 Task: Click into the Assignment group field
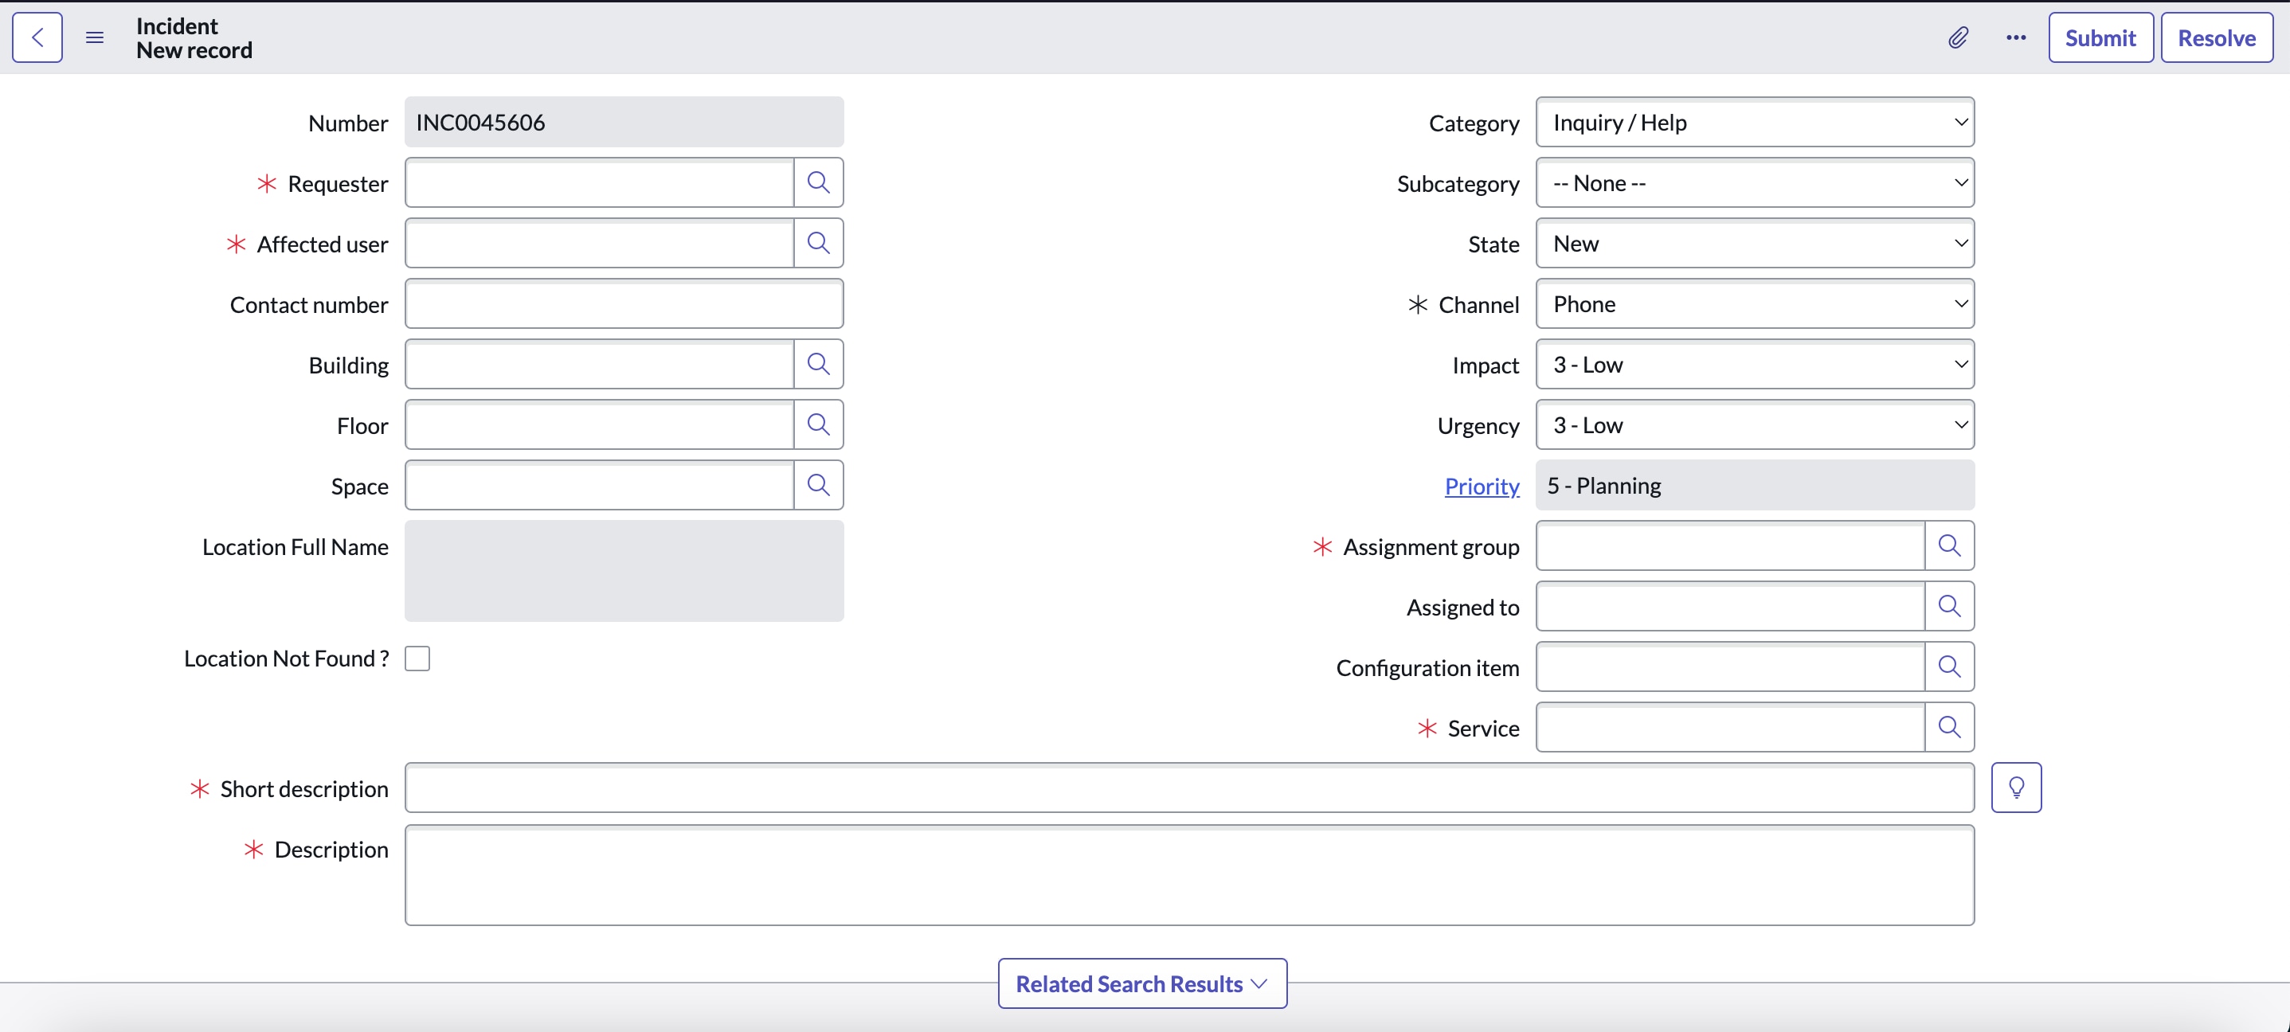point(1730,545)
